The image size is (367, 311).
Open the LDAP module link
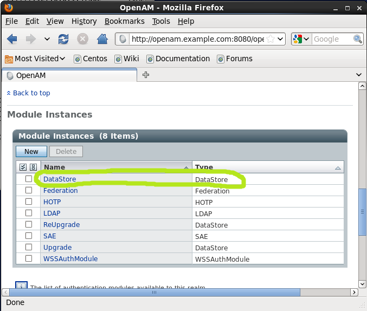pyautogui.click(x=51, y=213)
